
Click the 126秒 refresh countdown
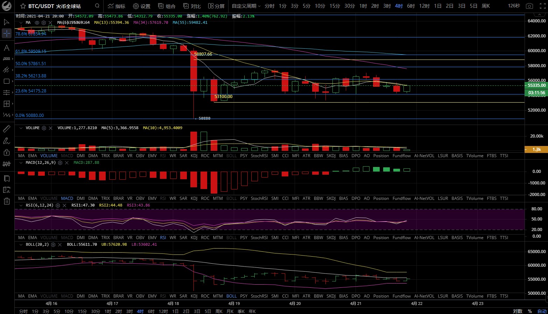[x=514, y=6]
